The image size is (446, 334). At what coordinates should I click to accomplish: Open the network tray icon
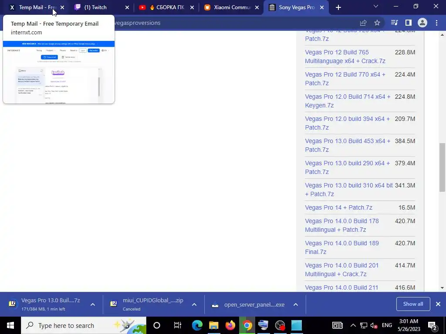(x=364, y=325)
